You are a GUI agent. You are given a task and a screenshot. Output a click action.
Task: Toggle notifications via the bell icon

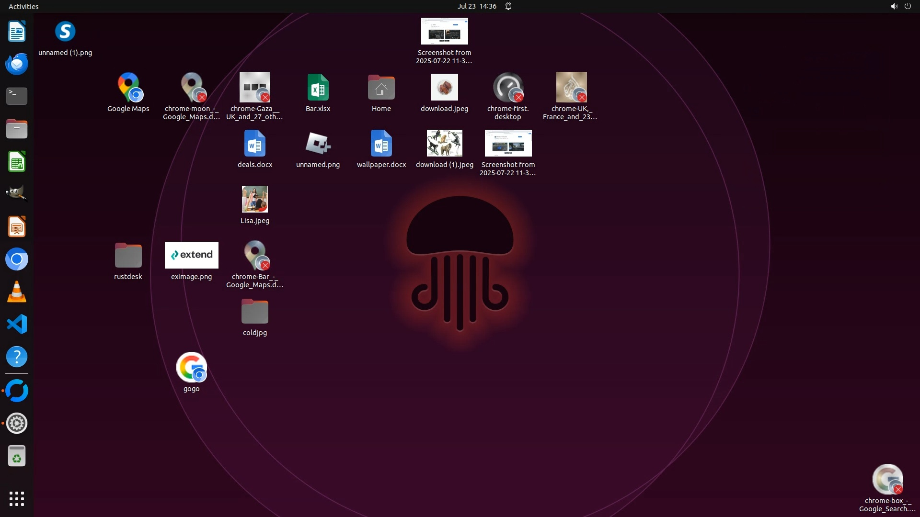tap(508, 6)
